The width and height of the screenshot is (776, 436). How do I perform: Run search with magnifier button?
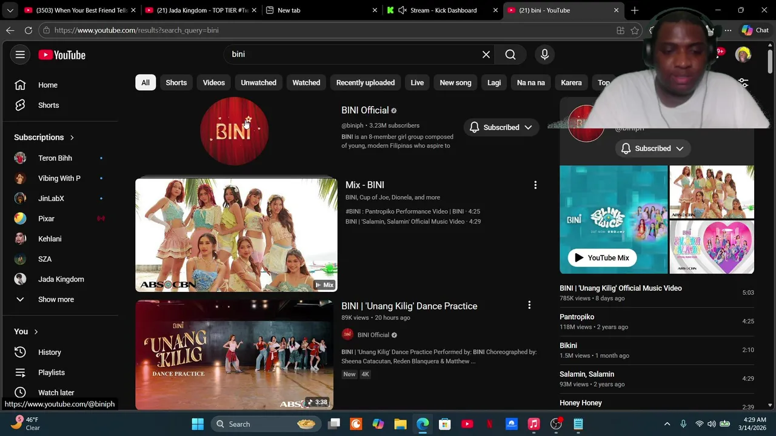(510, 54)
